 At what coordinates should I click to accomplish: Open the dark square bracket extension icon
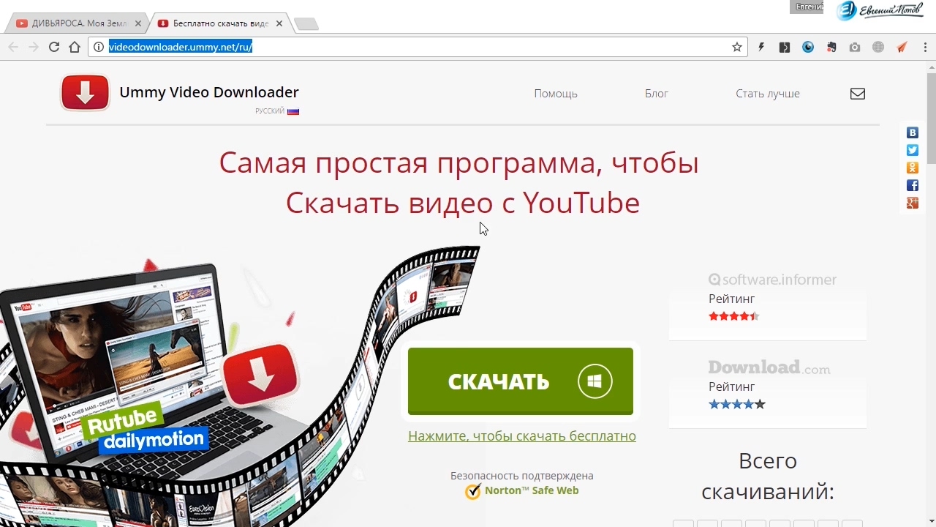(785, 47)
